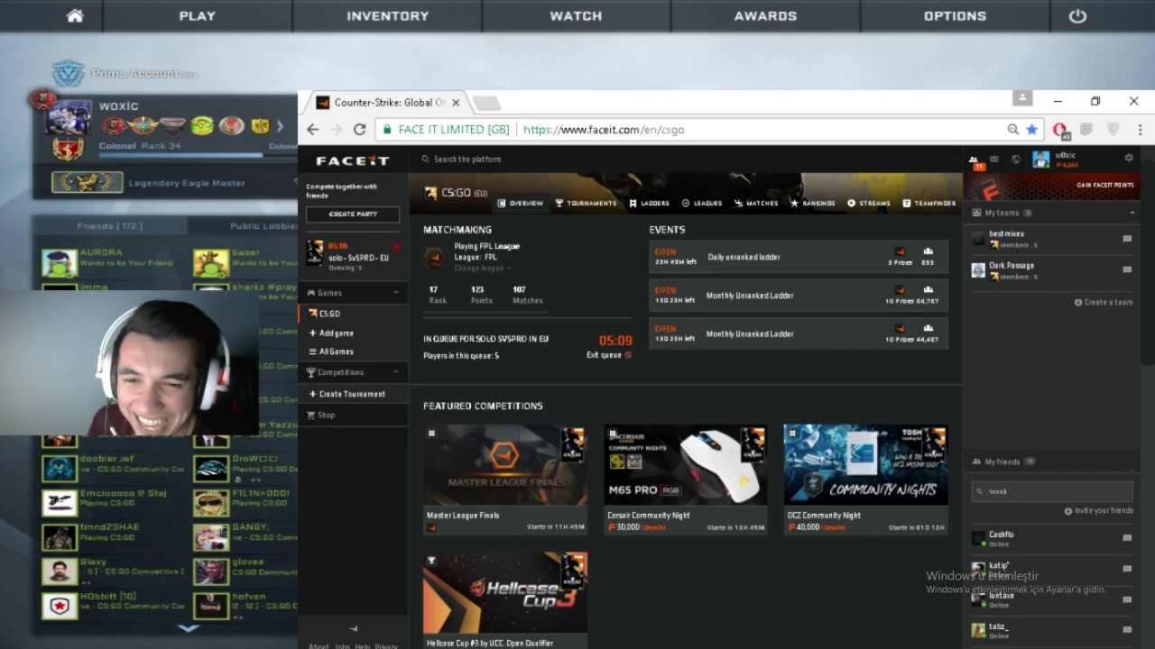Switch to the Matches tab
The image size is (1155, 649).
tap(756, 204)
